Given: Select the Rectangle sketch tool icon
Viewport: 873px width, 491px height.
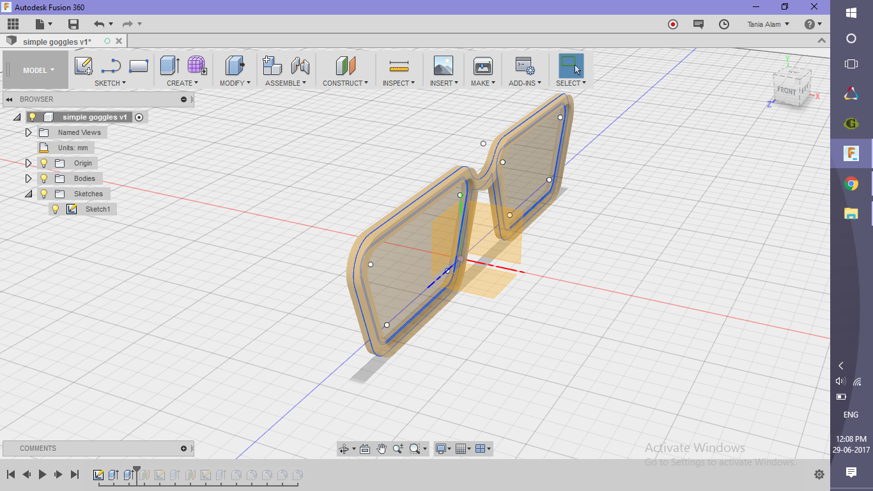Looking at the screenshot, I should pos(139,65).
